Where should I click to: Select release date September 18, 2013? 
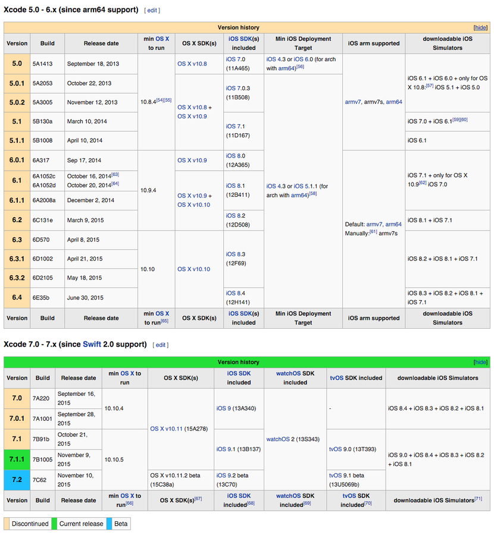click(x=93, y=64)
